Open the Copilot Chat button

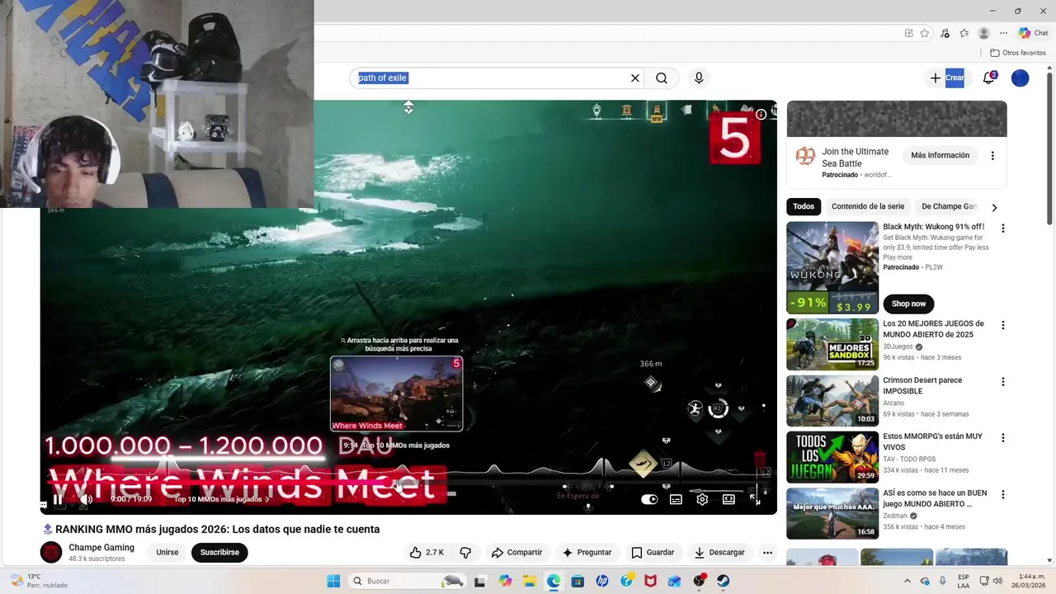click(1033, 33)
